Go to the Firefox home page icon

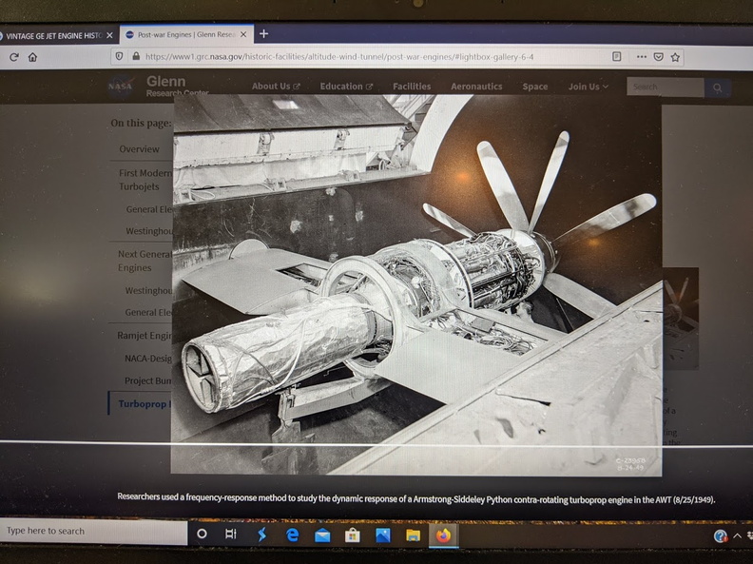point(32,57)
